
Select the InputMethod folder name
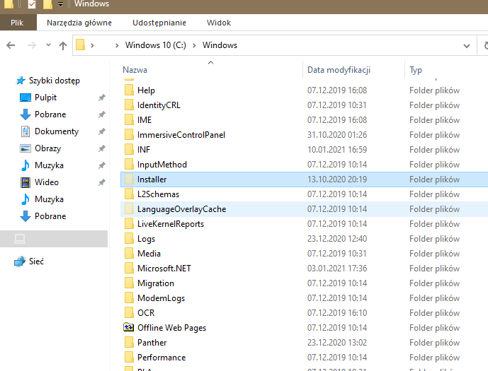pyautogui.click(x=161, y=165)
